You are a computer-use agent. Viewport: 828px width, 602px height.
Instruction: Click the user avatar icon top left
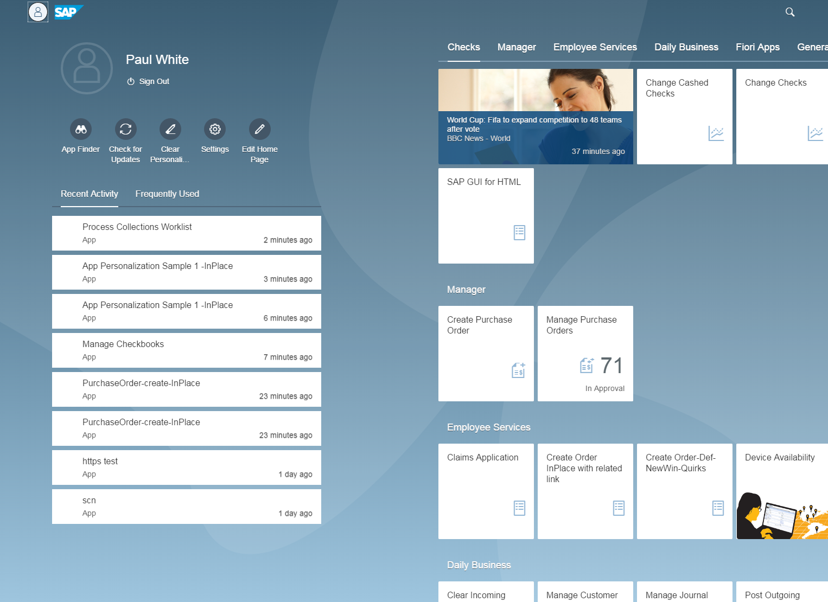pos(37,11)
